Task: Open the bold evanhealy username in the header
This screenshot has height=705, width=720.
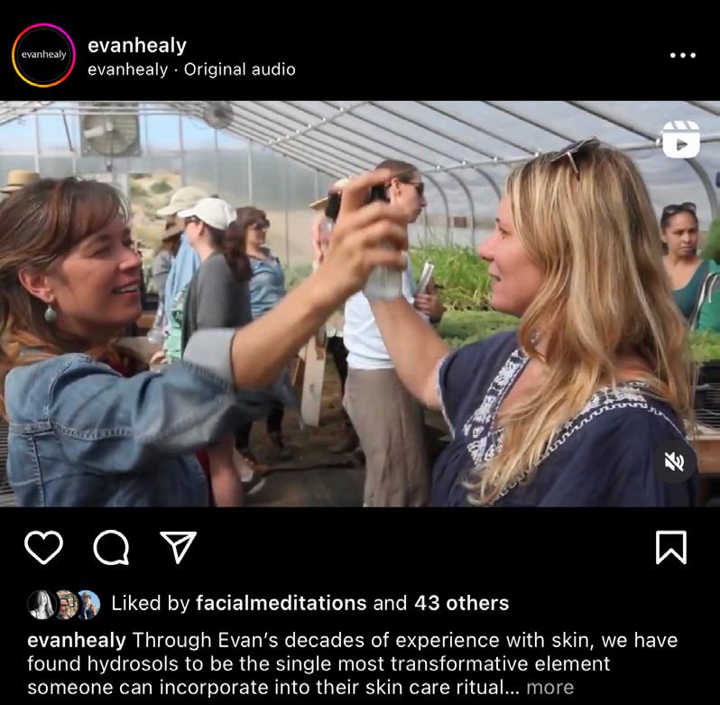Action: click(x=137, y=45)
